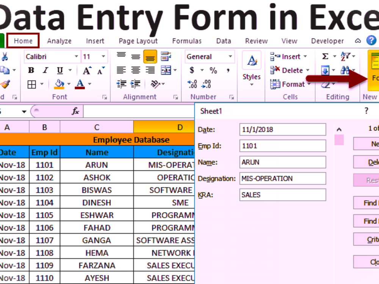The width and height of the screenshot is (379, 284).
Task: Click the Cut scissors icon
Action: [5, 57]
